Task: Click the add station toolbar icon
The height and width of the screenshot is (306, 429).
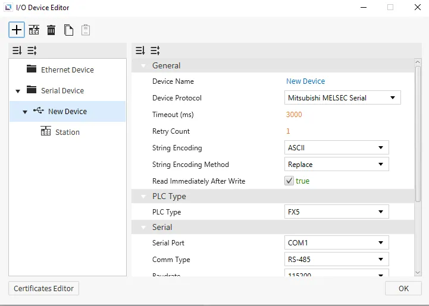Action: (34, 30)
